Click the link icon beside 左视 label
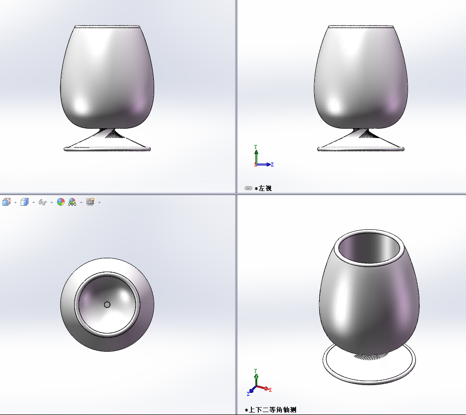Viewport: 466px width, 415px height. click(248, 188)
